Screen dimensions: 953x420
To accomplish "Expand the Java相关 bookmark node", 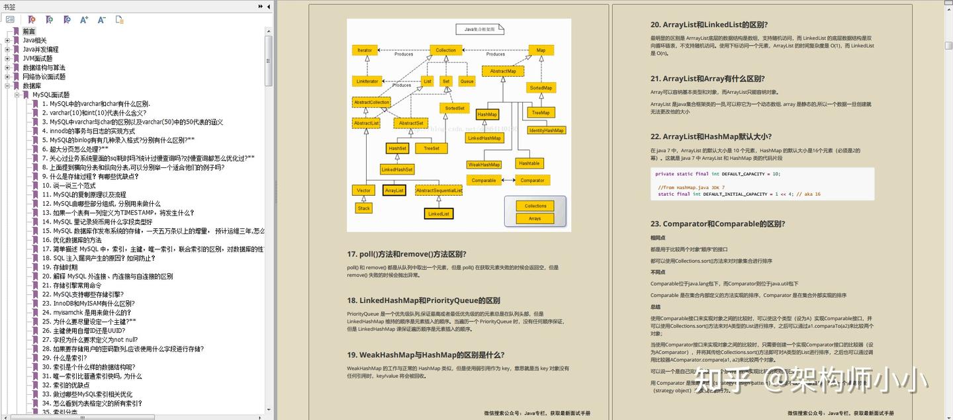I will click(x=7, y=40).
